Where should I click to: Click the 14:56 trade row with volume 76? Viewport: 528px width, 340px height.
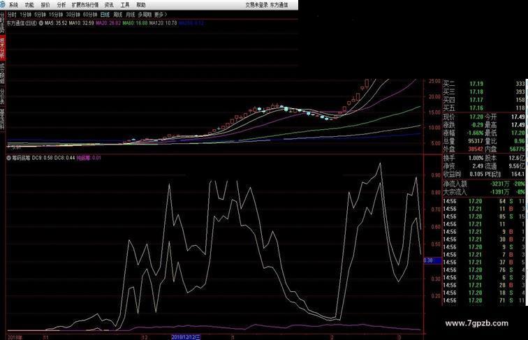pyautogui.click(x=484, y=270)
